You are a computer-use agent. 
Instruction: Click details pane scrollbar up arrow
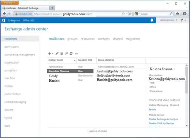coord(187,65)
